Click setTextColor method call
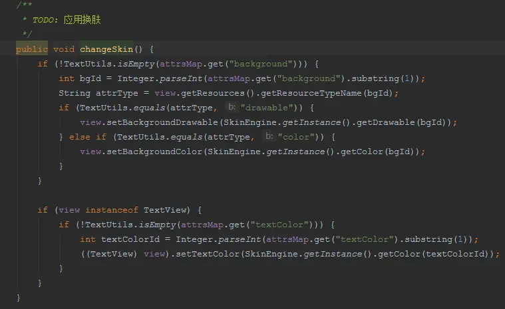The height and width of the screenshot is (309, 505). 208,254
